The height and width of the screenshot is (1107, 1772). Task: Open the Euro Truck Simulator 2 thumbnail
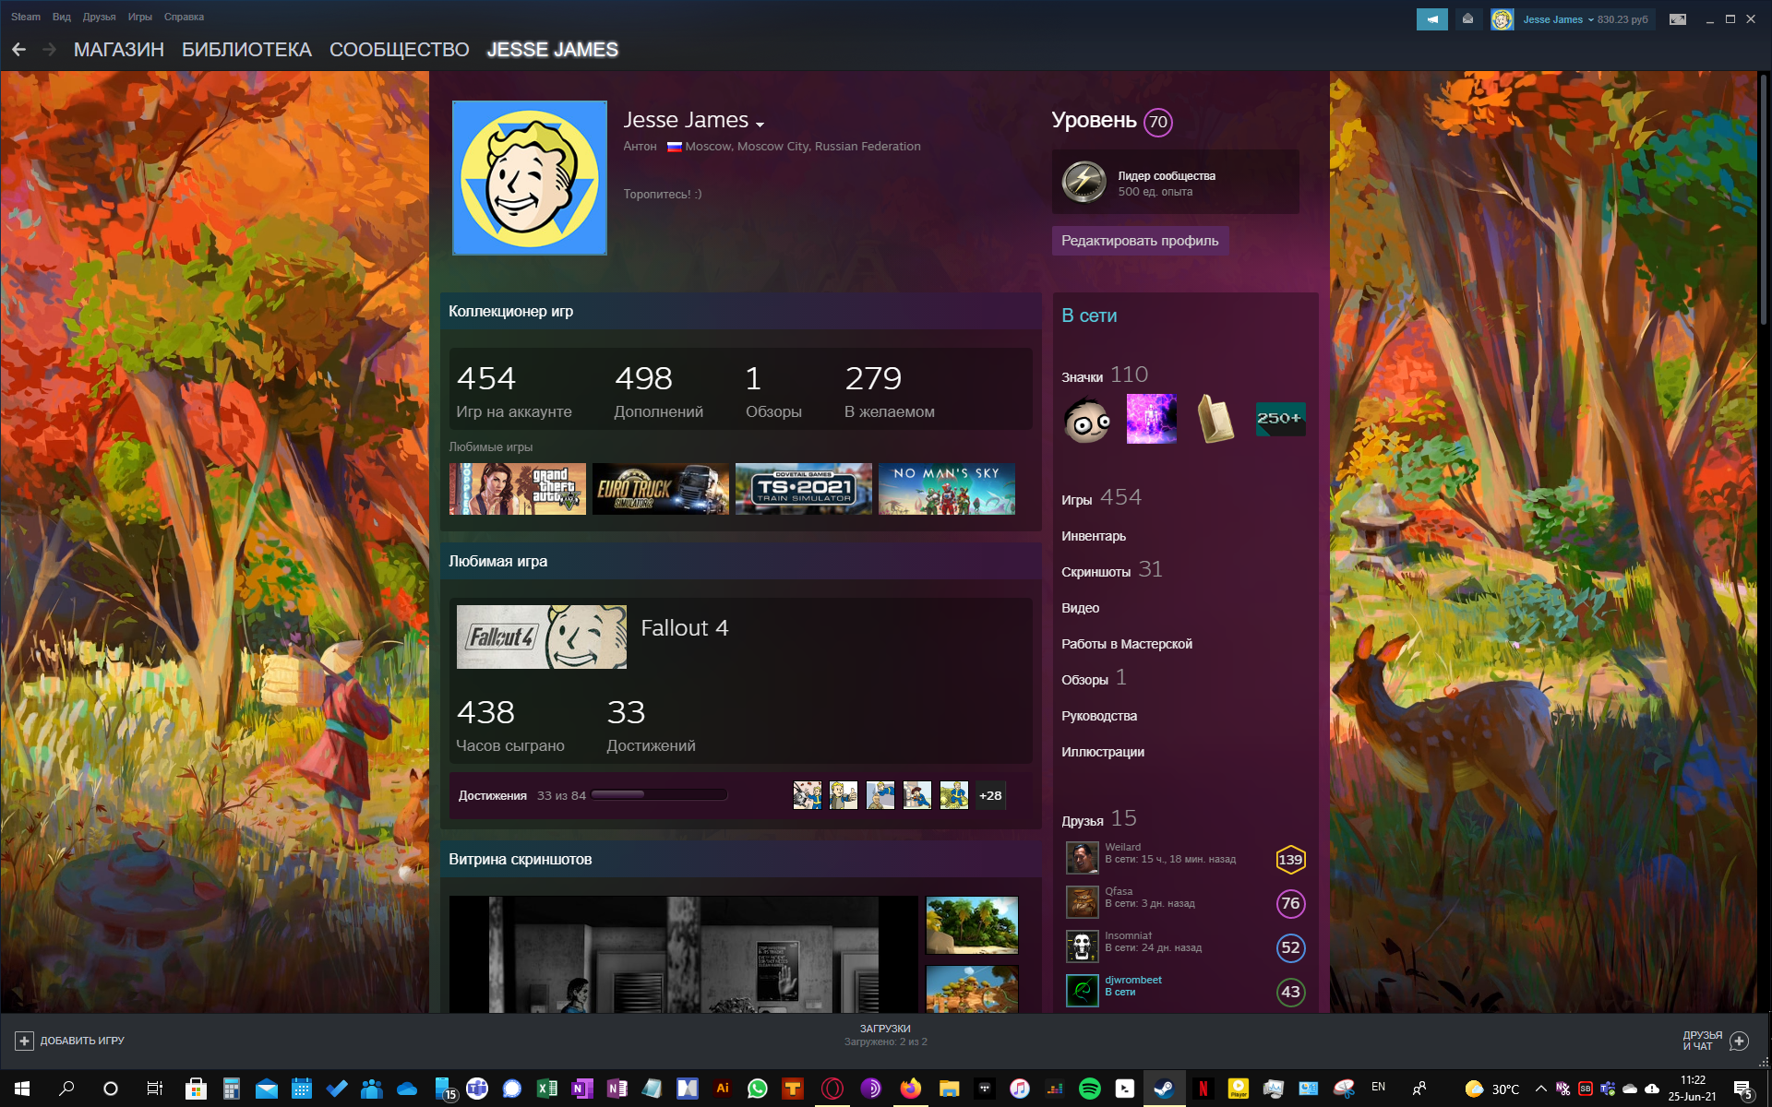[x=661, y=489]
